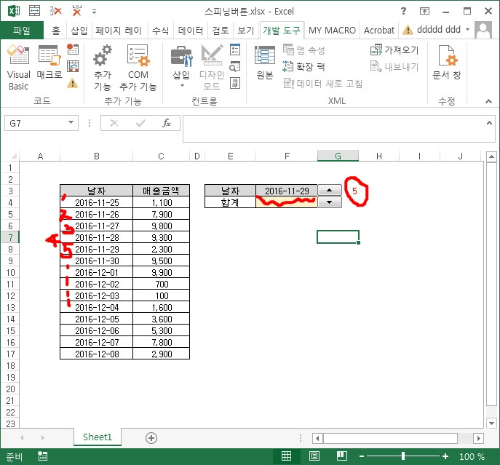This screenshot has width=500, height=465.
Task: Click Refresh Data in XML group
Action: pos(322,84)
